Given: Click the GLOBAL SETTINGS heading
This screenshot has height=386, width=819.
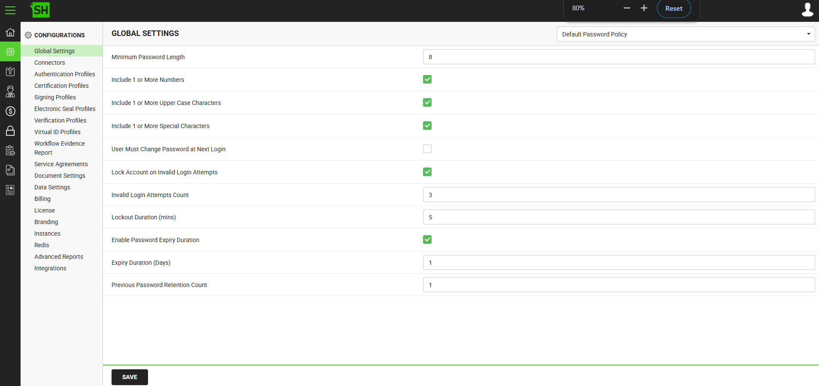Looking at the screenshot, I should 145,33.
